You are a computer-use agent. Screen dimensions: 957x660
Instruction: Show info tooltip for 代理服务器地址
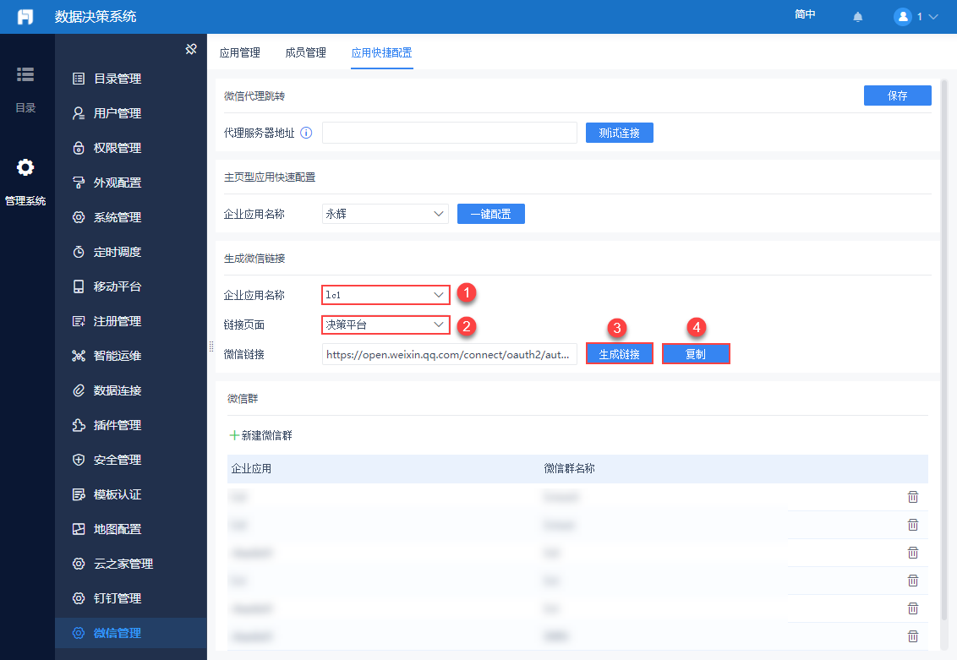306,133
